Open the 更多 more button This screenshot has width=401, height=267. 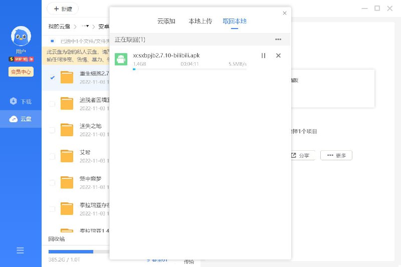(336, 155)
